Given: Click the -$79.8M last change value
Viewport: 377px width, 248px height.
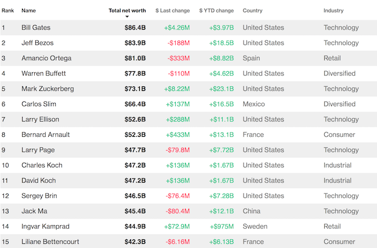Looking at the screenshot, I should tap(177, 150).
